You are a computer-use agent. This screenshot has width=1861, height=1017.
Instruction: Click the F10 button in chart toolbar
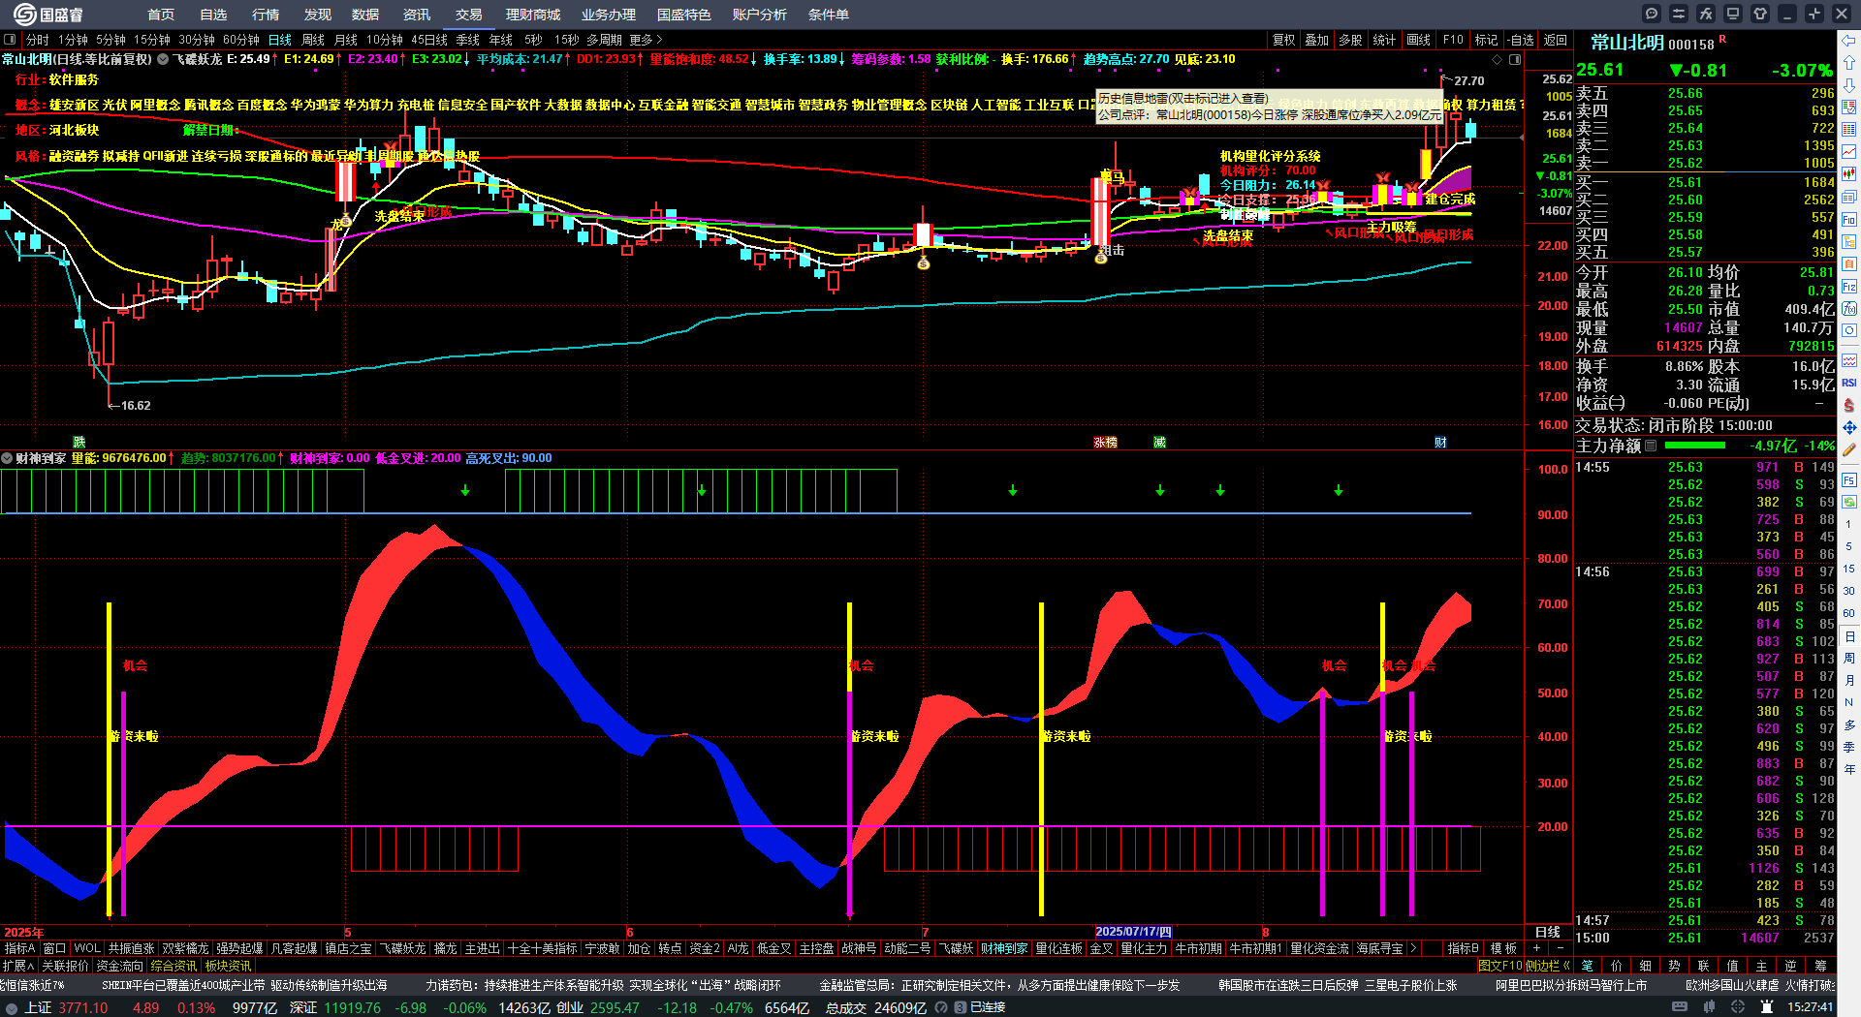pos(1452,40)
